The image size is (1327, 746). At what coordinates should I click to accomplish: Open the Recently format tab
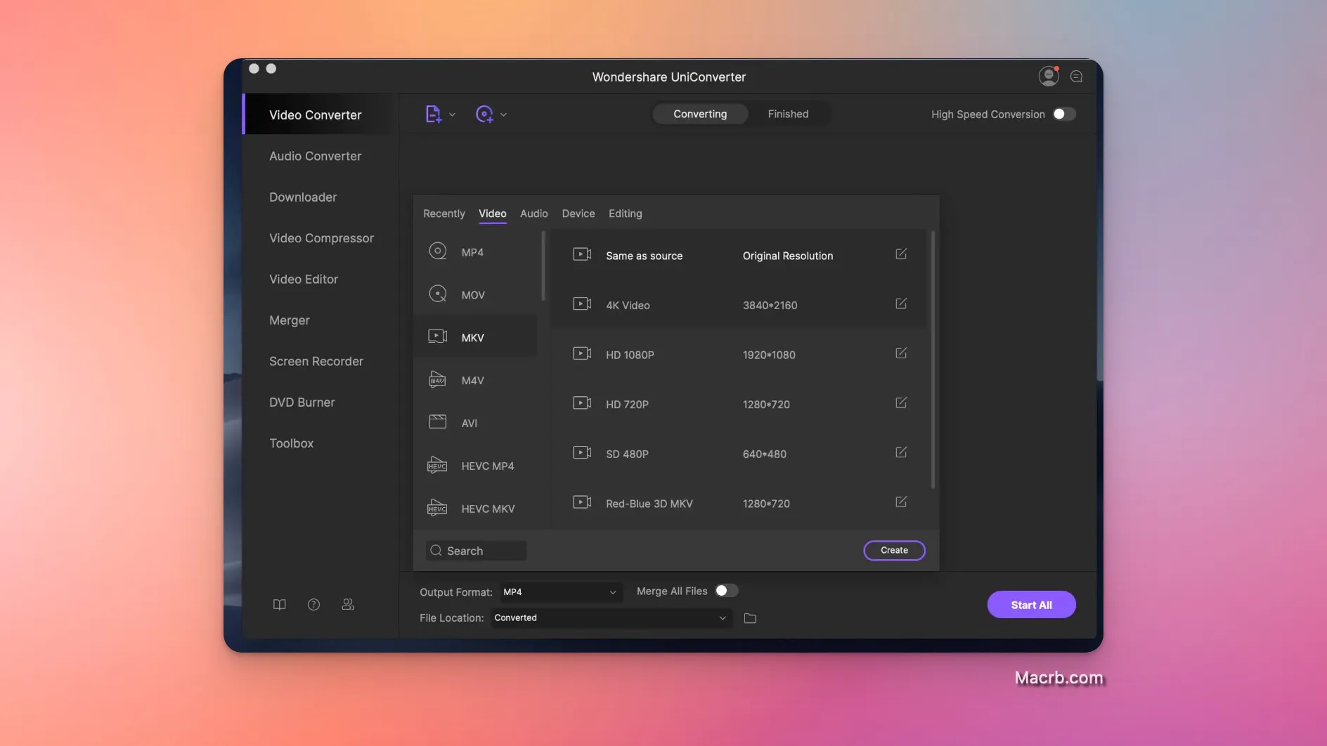[444, 214]
